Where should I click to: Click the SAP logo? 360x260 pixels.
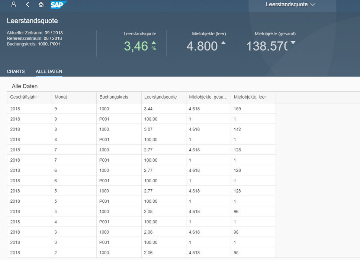[x=58, y=4]
